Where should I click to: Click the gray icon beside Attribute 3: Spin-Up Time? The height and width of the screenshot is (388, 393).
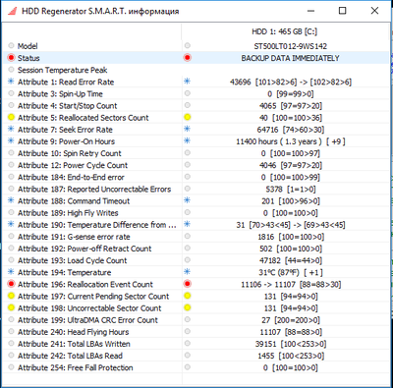pyautogui.click(x=12, y=93)
